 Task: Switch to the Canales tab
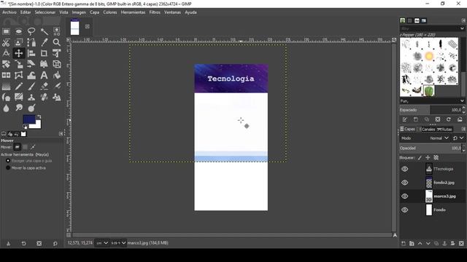pyautogui.click(x=426, y=130)
